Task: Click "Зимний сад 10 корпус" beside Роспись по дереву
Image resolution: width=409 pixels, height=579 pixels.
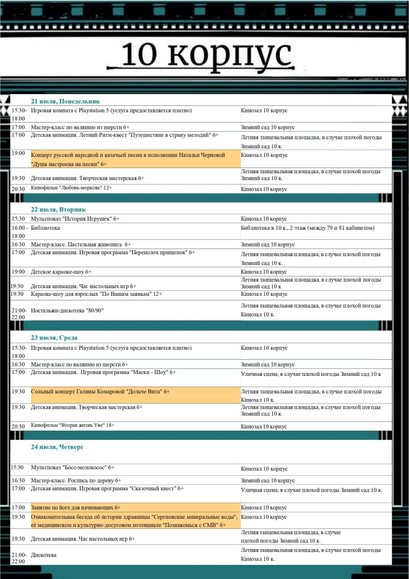Action: tap(268, 480)
